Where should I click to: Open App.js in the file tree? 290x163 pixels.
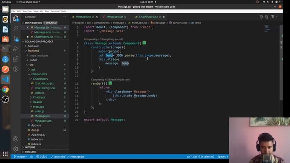(35, 130)
